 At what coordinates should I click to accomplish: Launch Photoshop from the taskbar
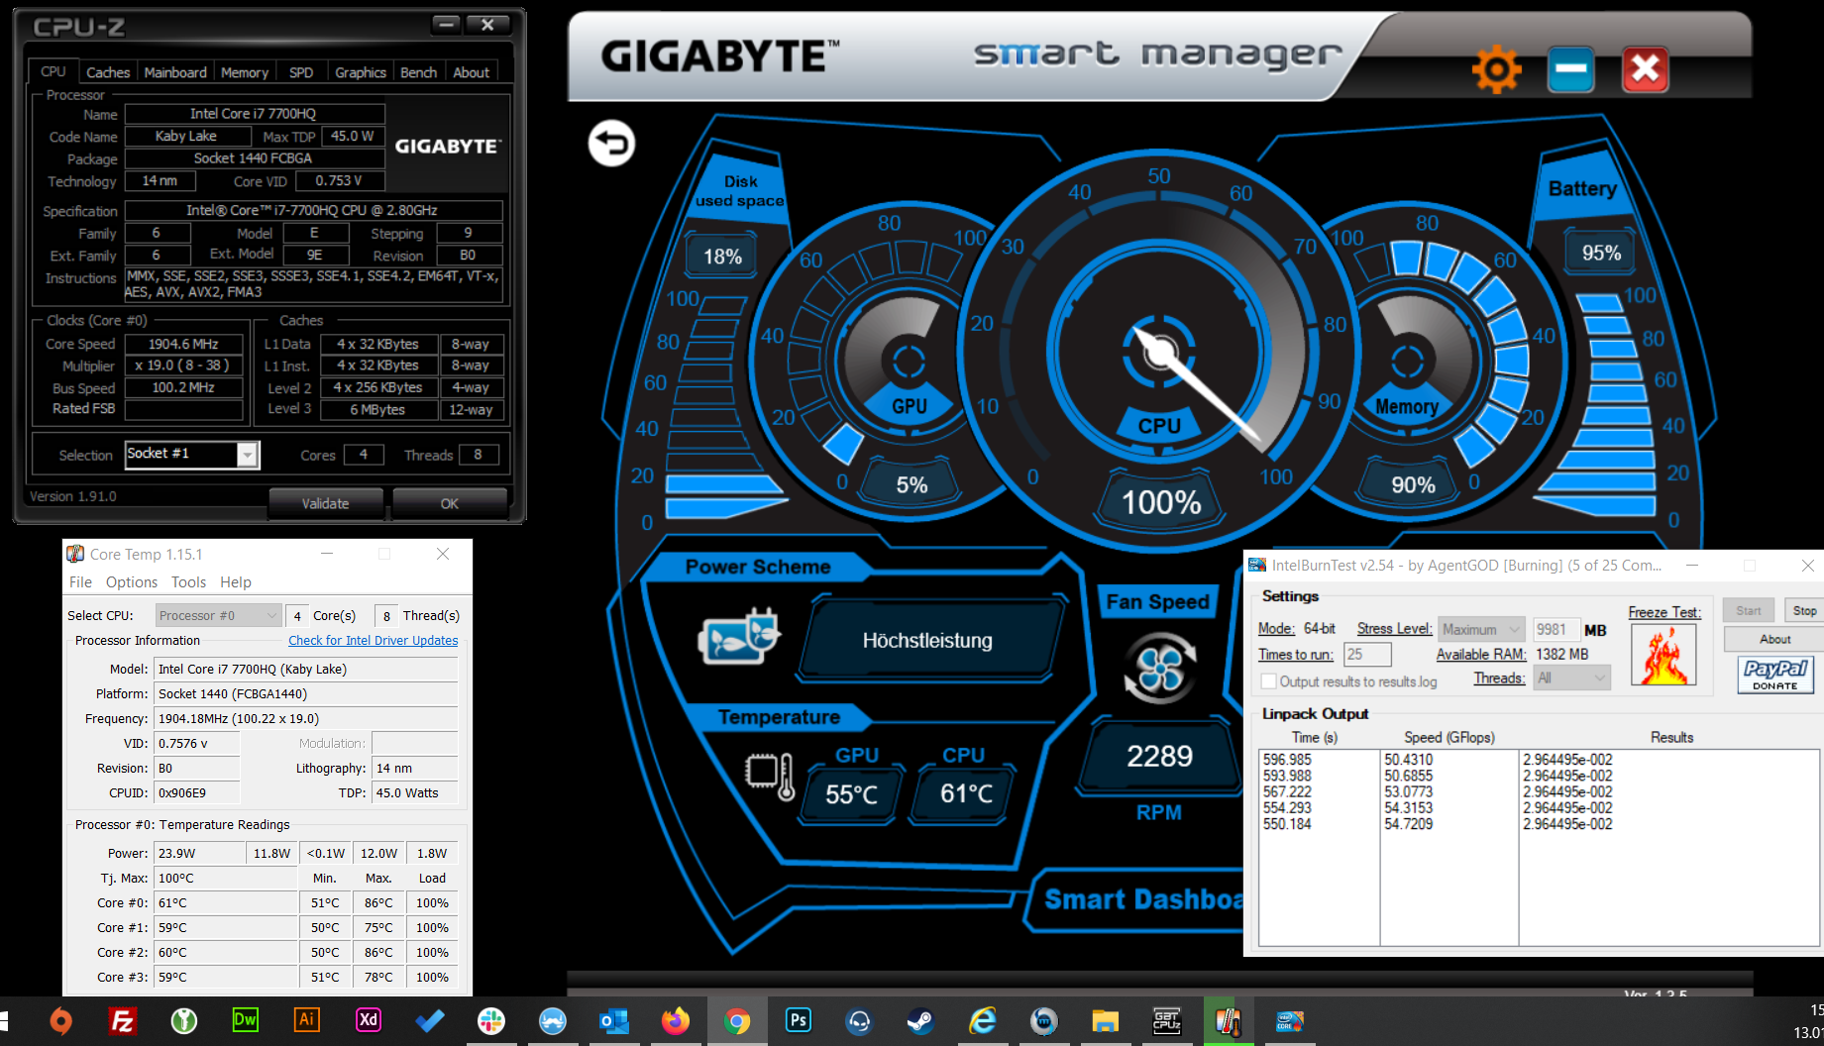click(x=798, y=1020)
